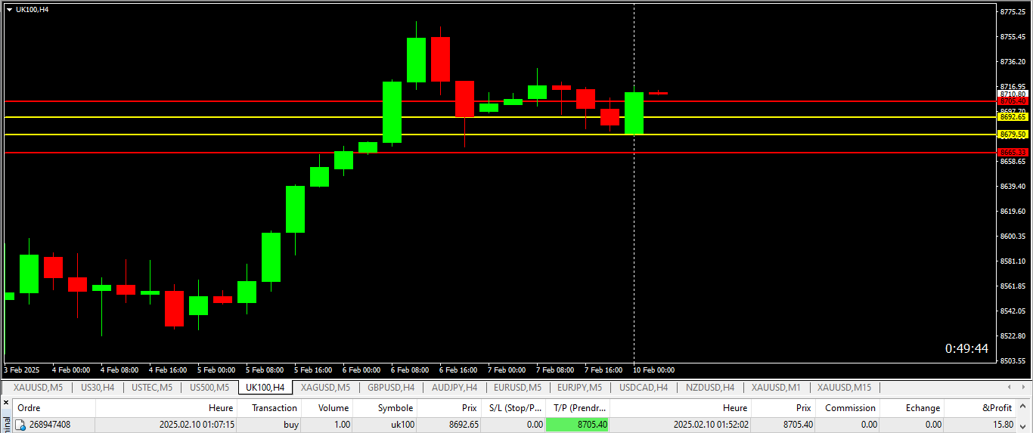Click the red 8665.33 price label on axis
This screenshot has width=1033, height=433.
click(x=1012, y=153)
